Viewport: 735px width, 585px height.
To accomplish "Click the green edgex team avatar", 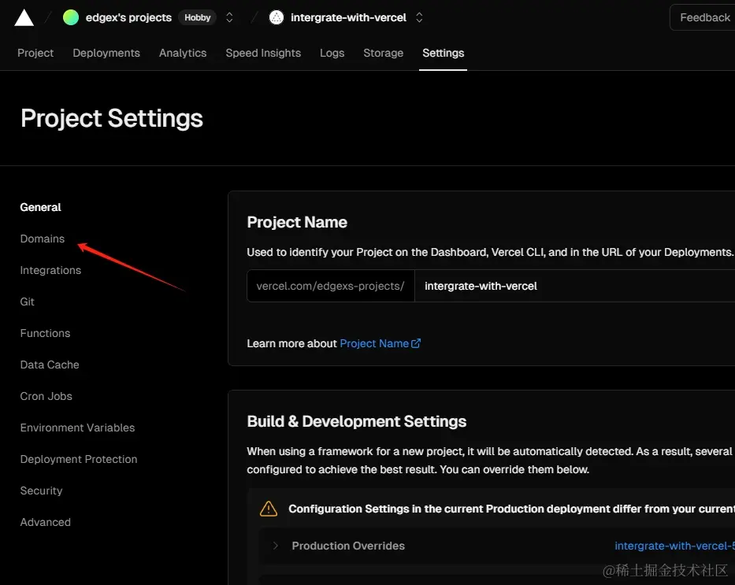I will tap(71, 17).
